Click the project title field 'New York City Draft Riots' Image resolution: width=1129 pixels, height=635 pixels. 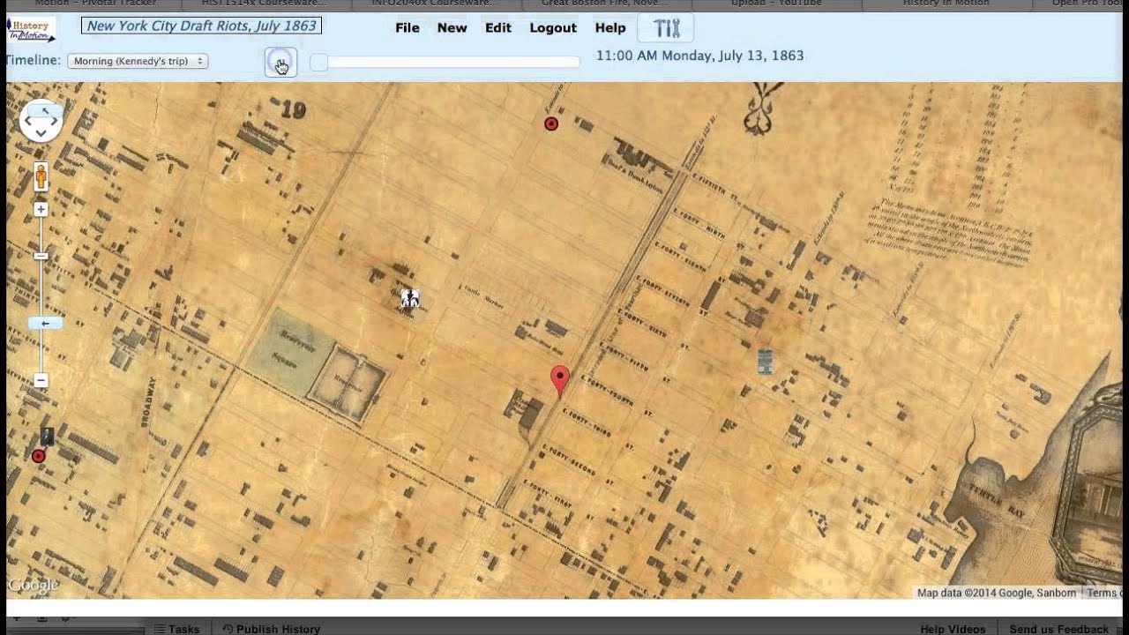pyautogui.click(x=201, y=26)
